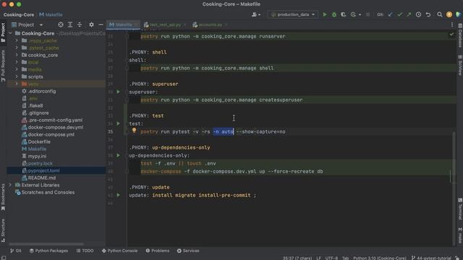Click the Python 3.10 interpreter status entry
Screen dimensions: 463x260
pos(379,258)
